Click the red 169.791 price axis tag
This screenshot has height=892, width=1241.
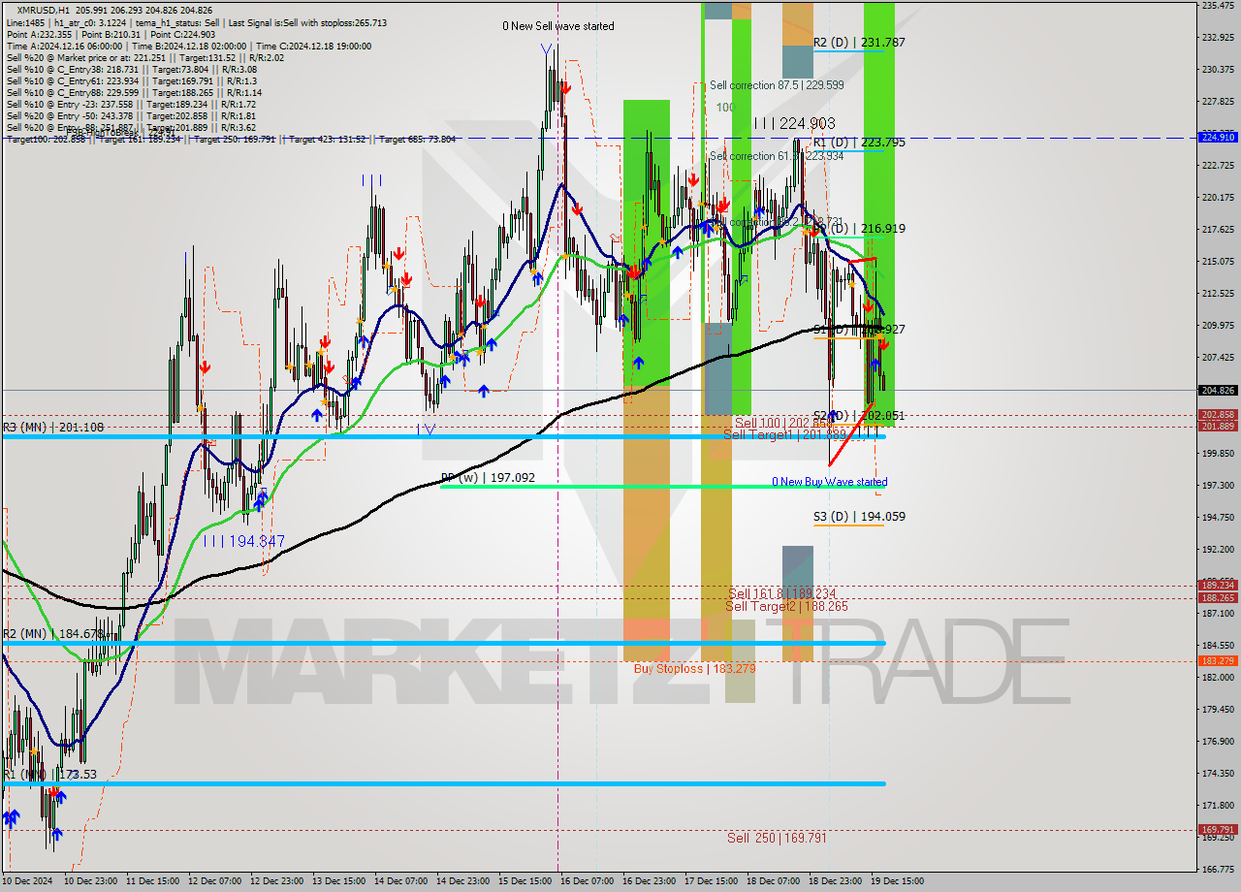click(1218, 830)
